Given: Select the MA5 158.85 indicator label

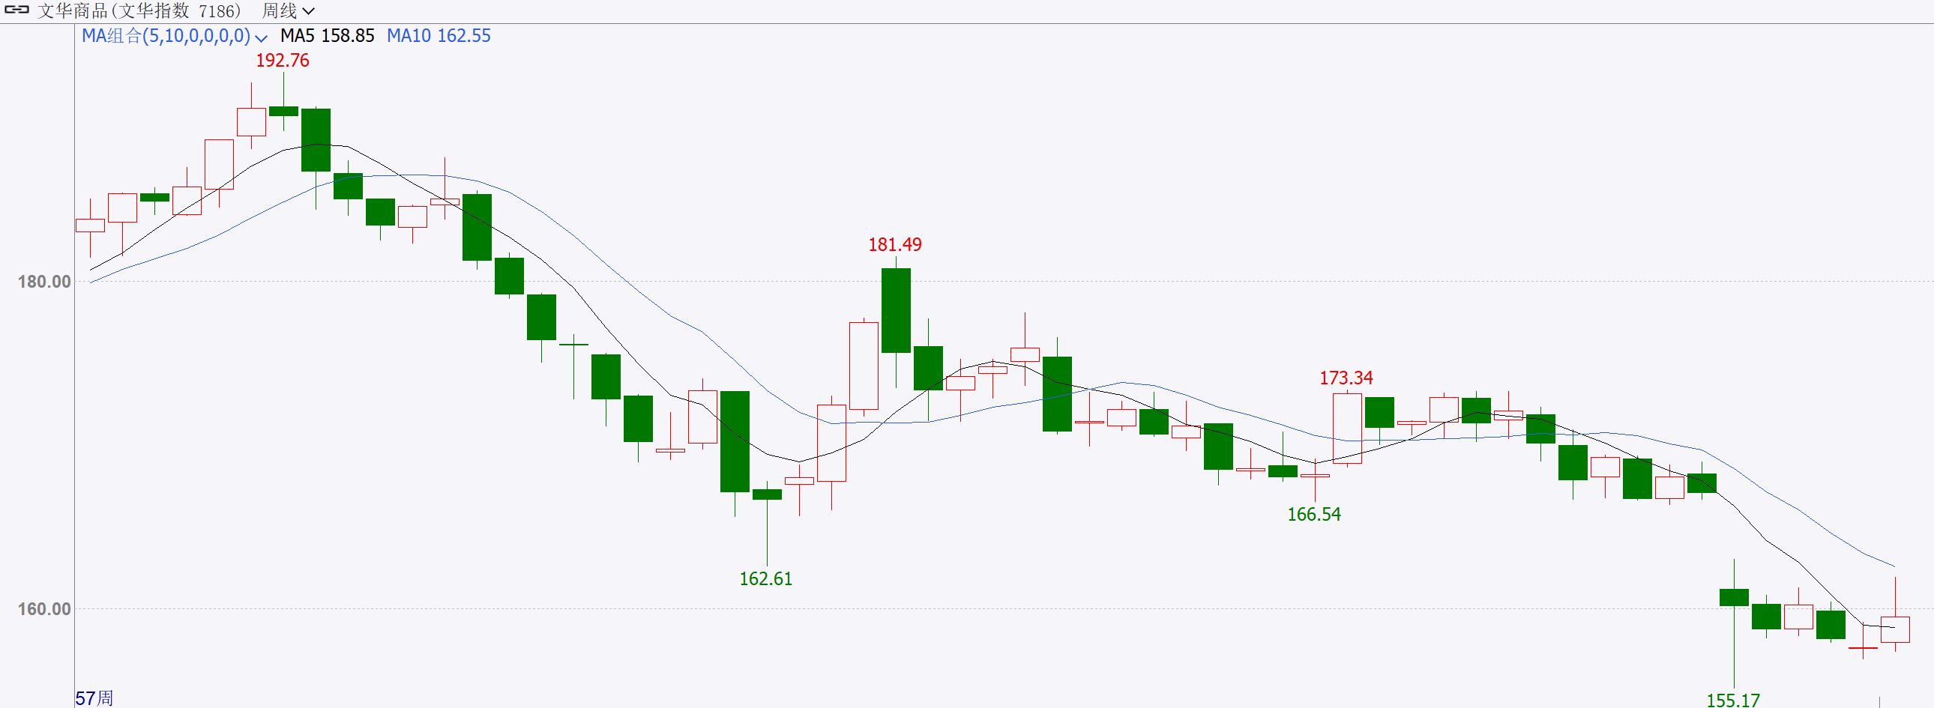Looking at the screenshot, I should [x=327, y=36].
